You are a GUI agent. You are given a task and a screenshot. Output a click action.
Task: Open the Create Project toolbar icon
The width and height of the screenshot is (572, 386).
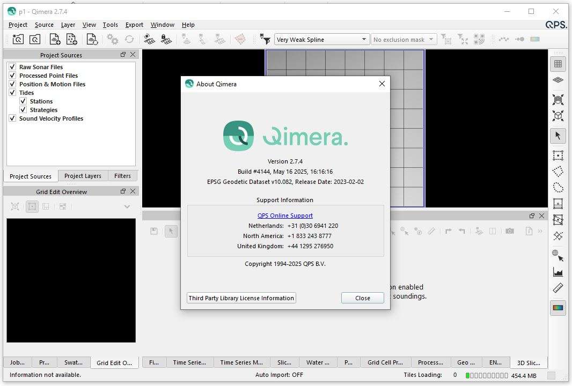tap(18, 39)
